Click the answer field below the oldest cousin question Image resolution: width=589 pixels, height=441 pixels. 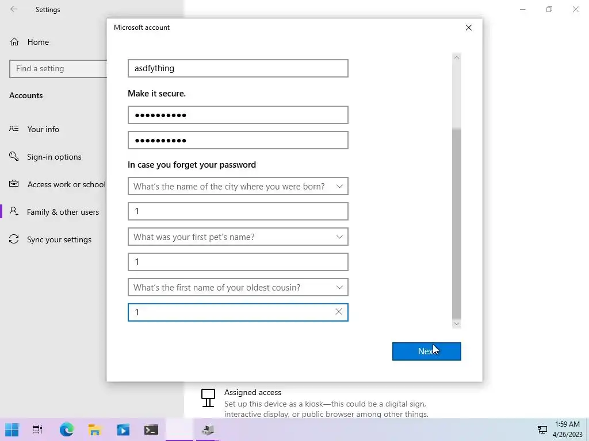[x=238, y=312]
